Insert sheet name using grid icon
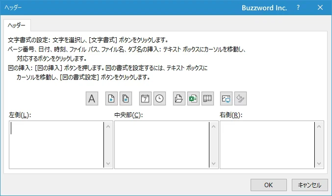Image resolution: width=332 pixels, height=196 pixels. [x=207, y=98]
